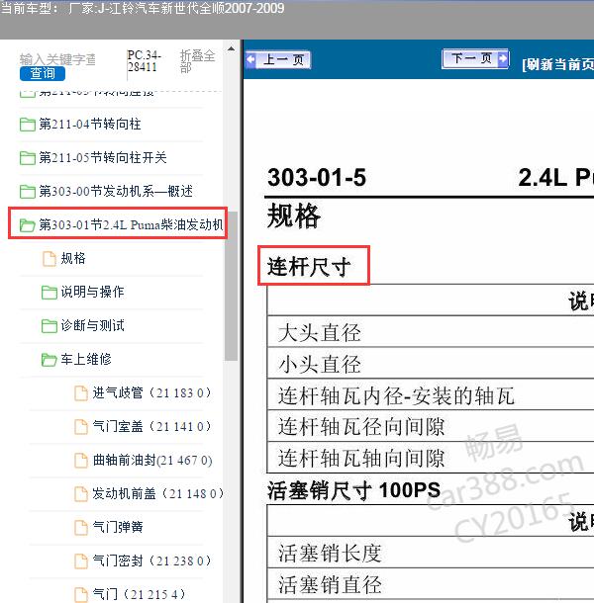Click document icon beside 规格

tap(49, 258)
